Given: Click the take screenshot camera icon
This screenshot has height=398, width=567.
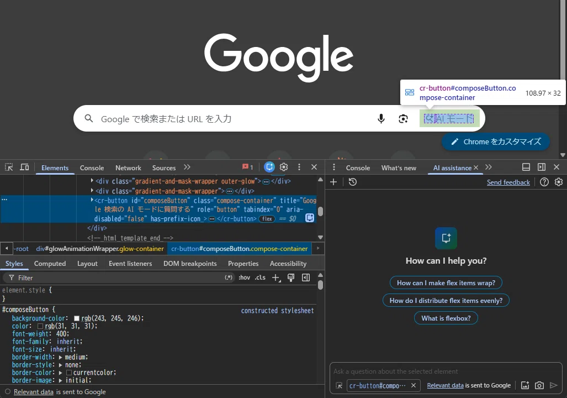Looking at the screenshot, I should pos(539,385).
